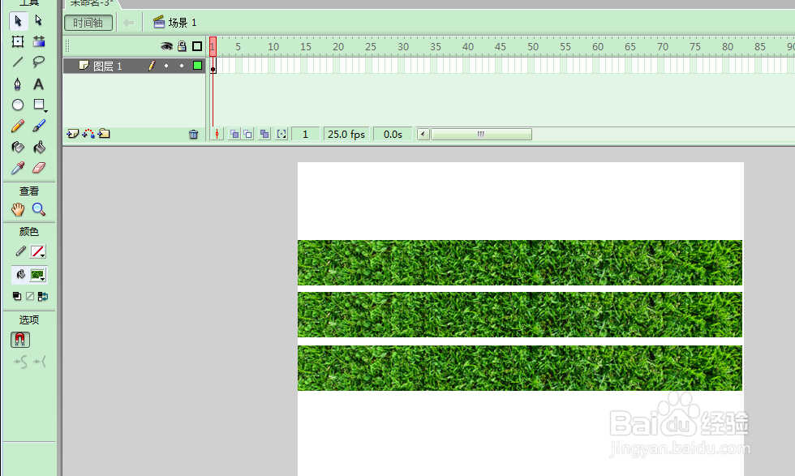Click the 场景 1 scene label
795x476 pixels.
tap(175, 23)
